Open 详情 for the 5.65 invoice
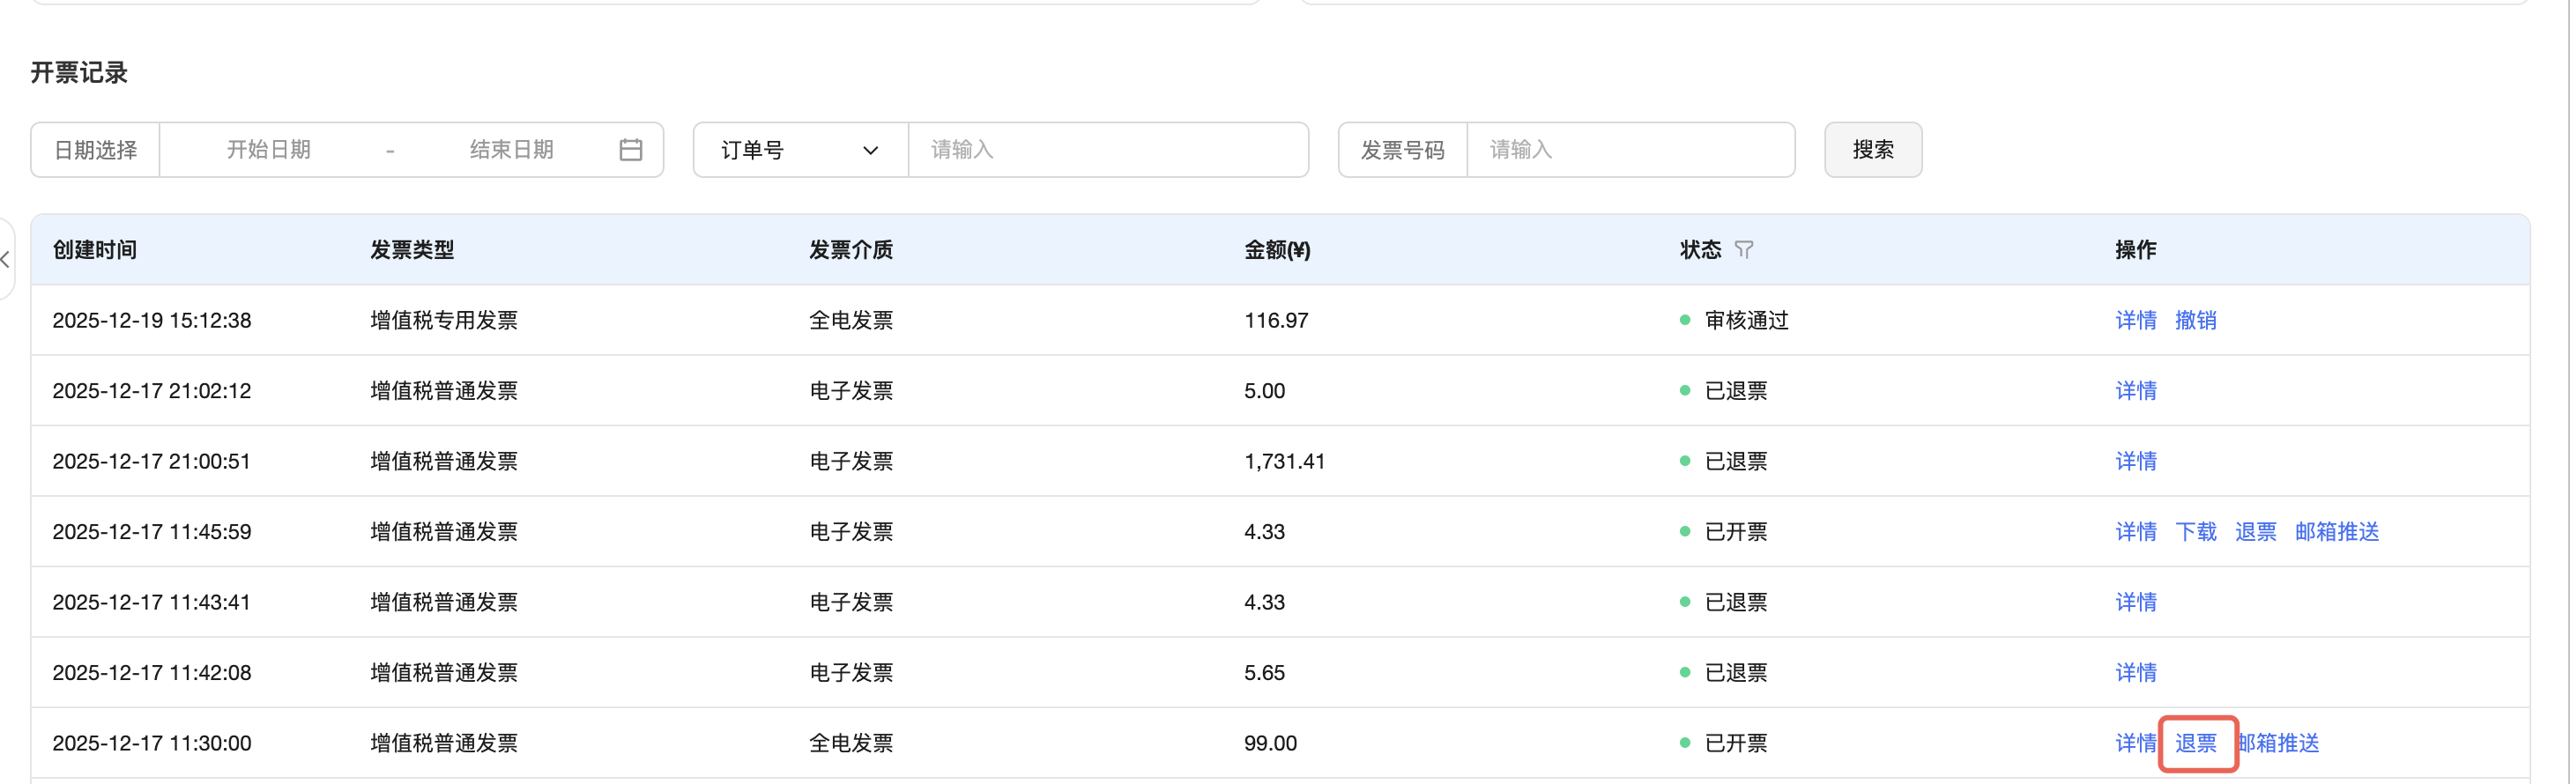The width and height of the screenshot is (2570, 784). coord(2135,672)
